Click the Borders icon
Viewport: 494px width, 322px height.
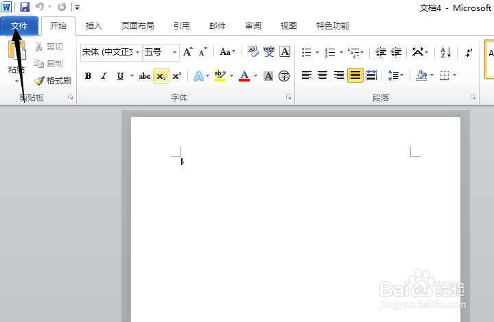click(444, 75)
